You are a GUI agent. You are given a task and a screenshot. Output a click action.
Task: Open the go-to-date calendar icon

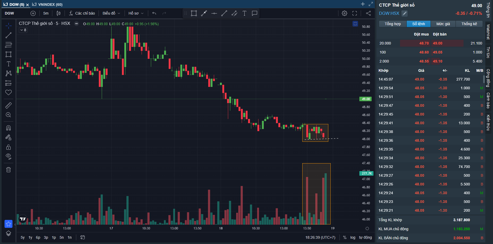pyautogui.click(x=83, y=237)
